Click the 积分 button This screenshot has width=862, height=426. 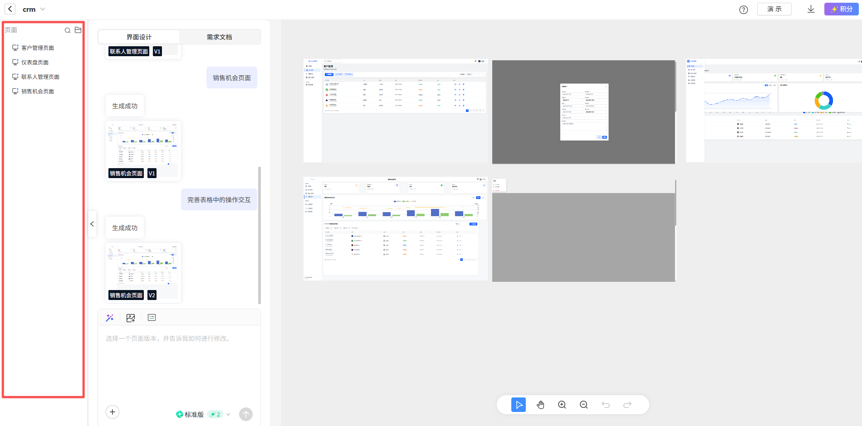pyautogui.click(x=841, y=9)
